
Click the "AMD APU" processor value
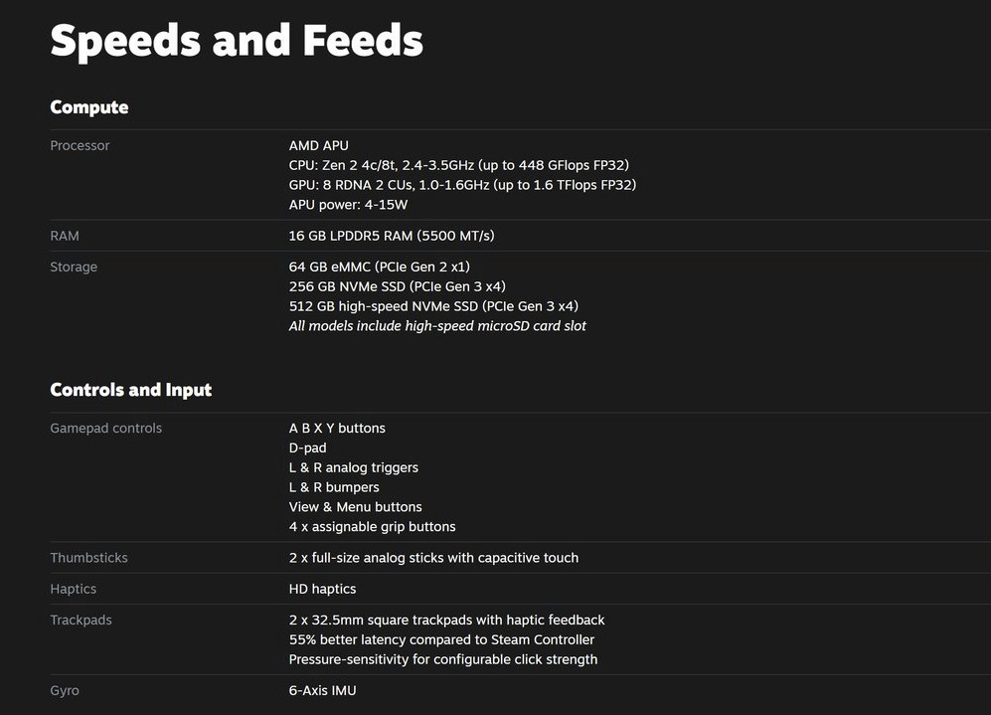[x=318, y=145]
